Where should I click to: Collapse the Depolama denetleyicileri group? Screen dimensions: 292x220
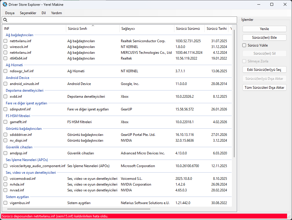[25, 90]
